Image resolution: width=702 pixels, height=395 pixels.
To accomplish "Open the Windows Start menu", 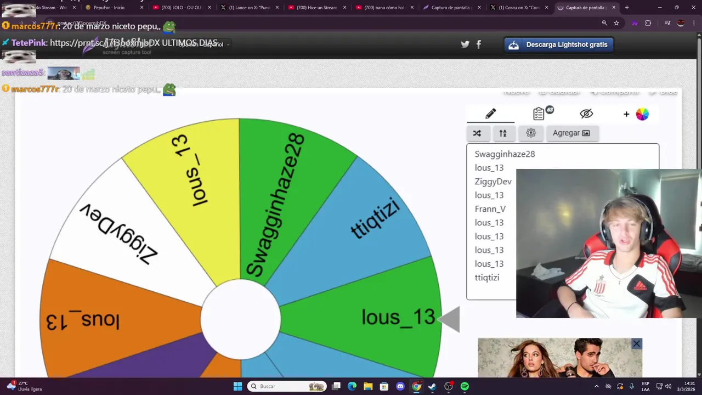I will pyautogui.click(x=237, y=386).
